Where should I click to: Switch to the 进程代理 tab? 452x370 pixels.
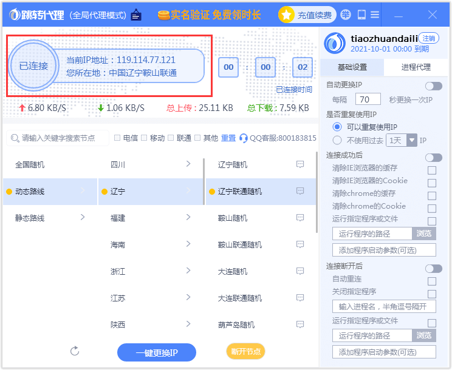pyautogui.click(x=416, y=67)
